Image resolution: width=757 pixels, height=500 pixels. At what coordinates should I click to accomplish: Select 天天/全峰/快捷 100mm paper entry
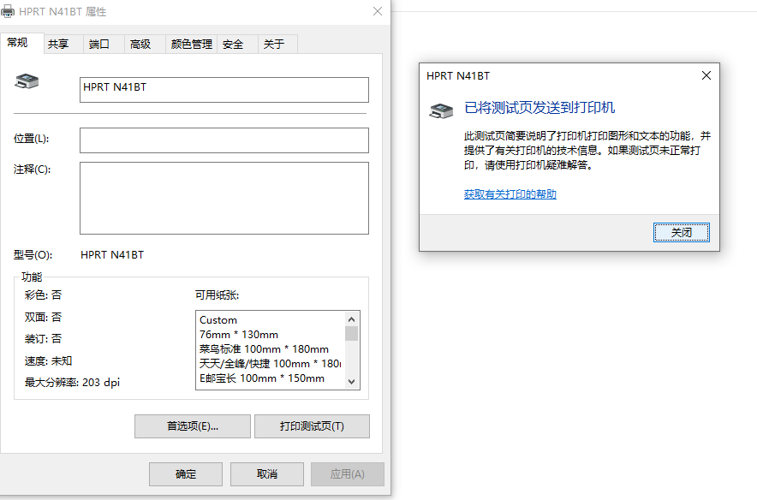point(270,363)
